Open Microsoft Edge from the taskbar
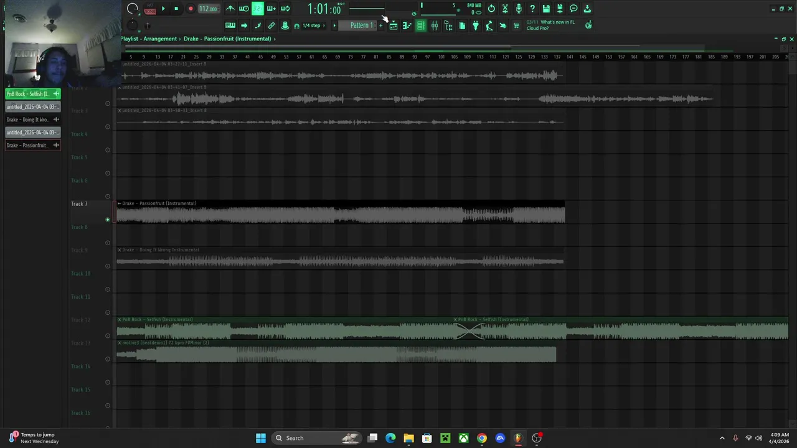Viewport: 797px width, 448px height. click(390, 438)
